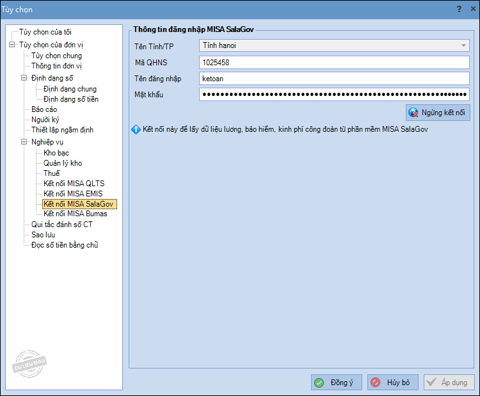Select Quản lý kho item
The height and width of the screenshot is (396, 480).
click(63, 163)
